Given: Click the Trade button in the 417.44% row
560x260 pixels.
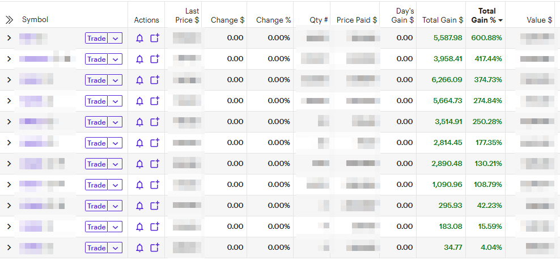Looking at the screenshot, I should pos(96,59).
